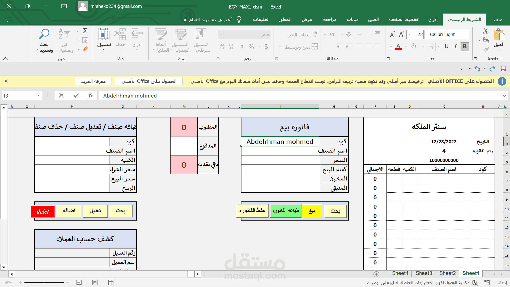The height and width of the screenshot is (287, 510).
Task: Click the Save icon in quick access toolbar
Action: tap(503, 69)
